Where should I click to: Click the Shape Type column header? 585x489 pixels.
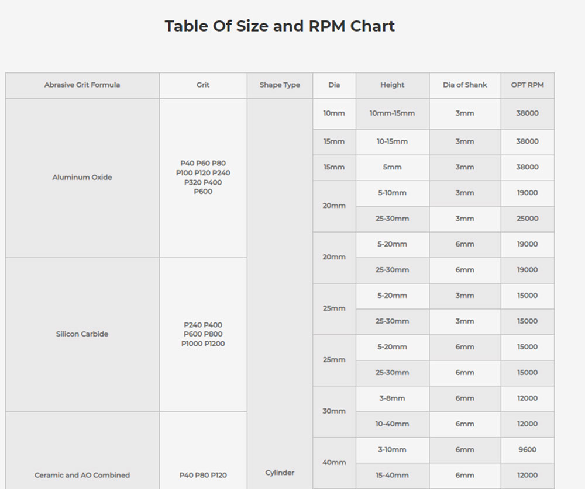click(280, 85)
